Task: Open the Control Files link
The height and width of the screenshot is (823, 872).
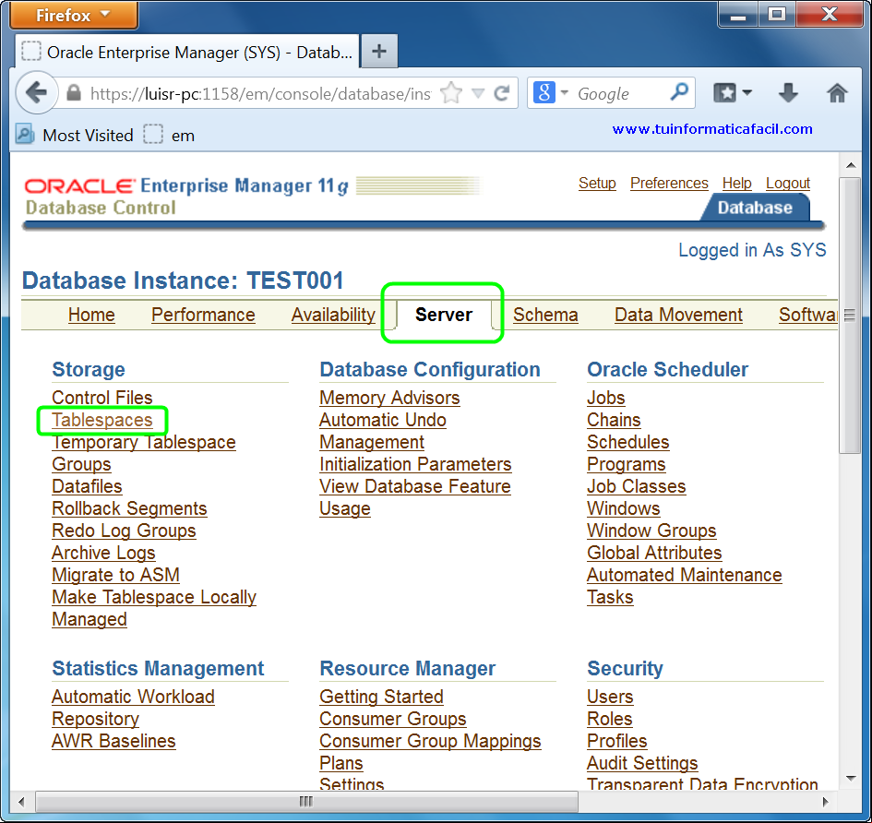Action: click(x=102, y=398)
